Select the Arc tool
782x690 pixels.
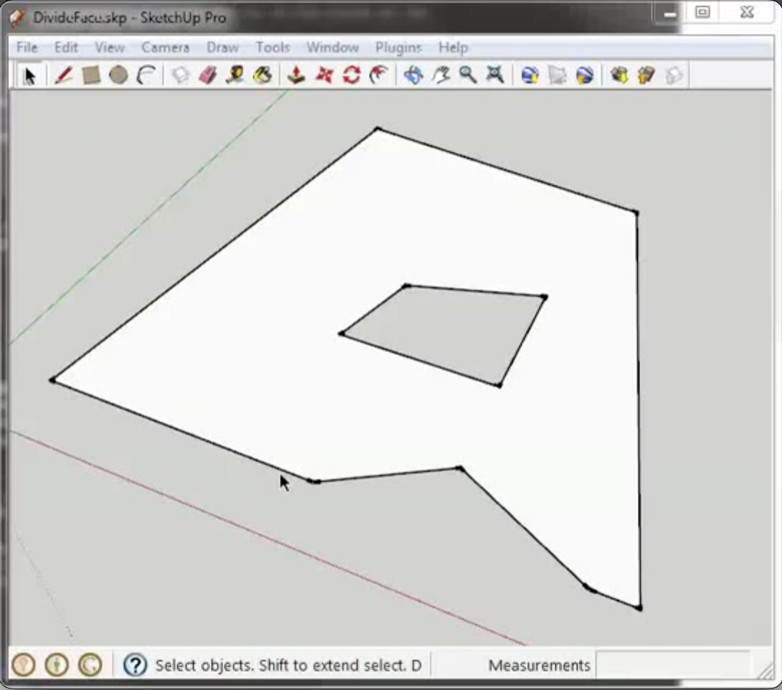(x=146, y=75)
